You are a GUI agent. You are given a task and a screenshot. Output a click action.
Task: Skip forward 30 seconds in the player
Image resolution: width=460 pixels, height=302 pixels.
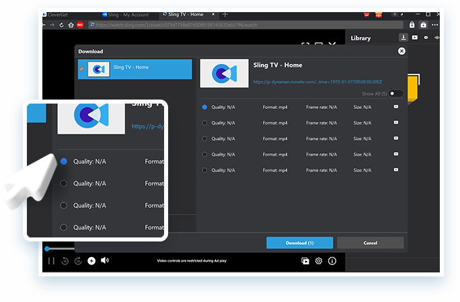pos(78,260)
